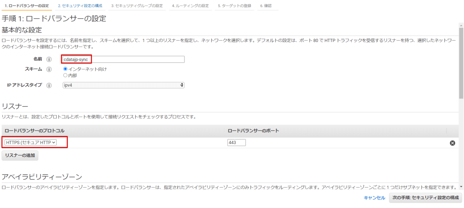This screenshot has height=208, width=464.
Task: Jump to step 6 確認 tab
Action: (266, 6)
